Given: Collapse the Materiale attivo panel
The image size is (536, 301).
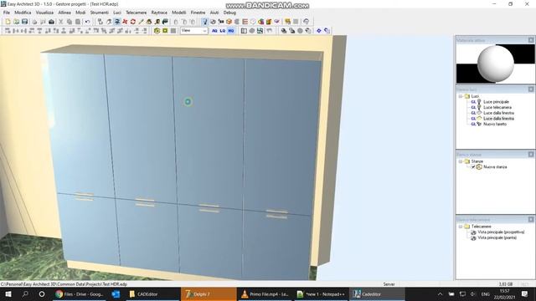Looking at the screenshot, I should [531, 40].
